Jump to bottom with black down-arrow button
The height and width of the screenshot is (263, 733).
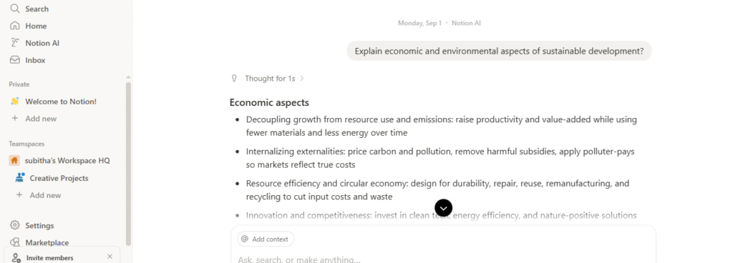tap(443, 208)
